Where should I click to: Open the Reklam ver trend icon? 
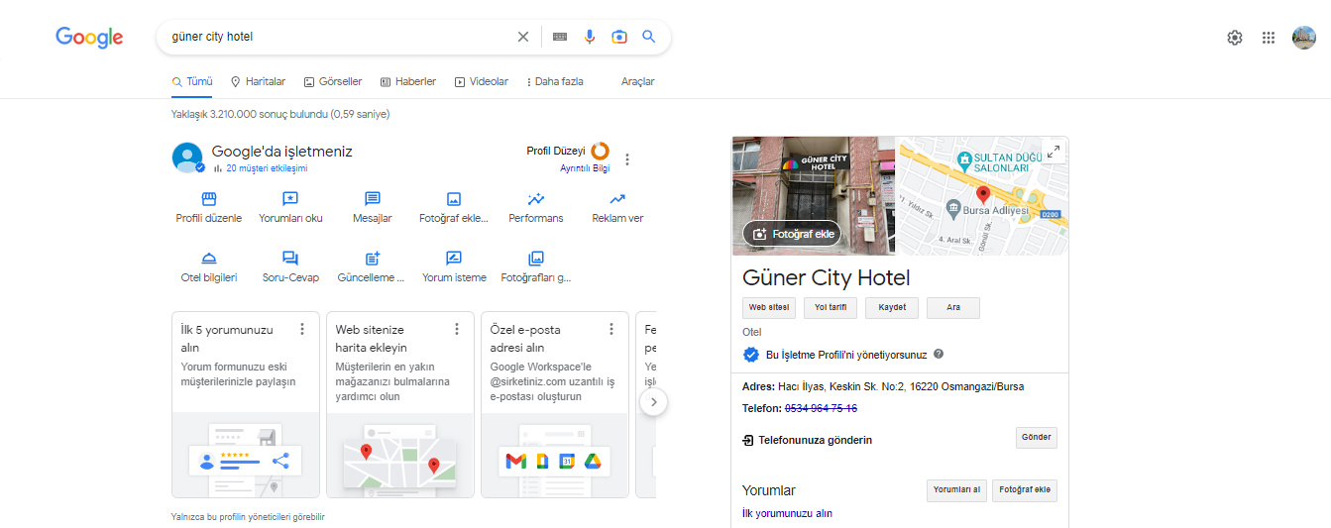pyautogui.click(x=617, y=199)
